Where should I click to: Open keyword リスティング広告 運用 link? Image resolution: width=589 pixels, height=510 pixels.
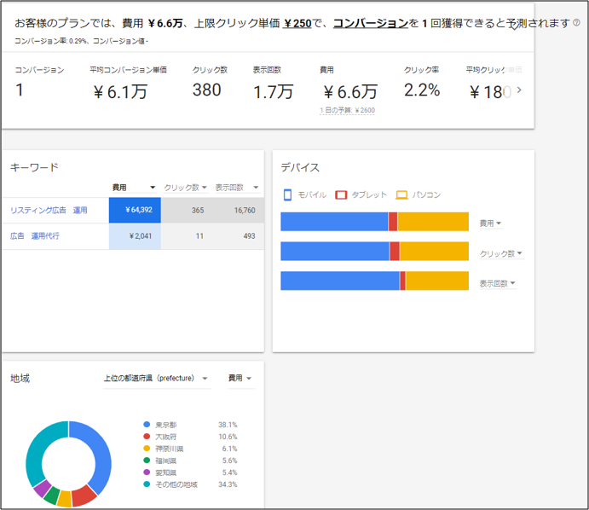pyautogui.click(x=49, y=210)
